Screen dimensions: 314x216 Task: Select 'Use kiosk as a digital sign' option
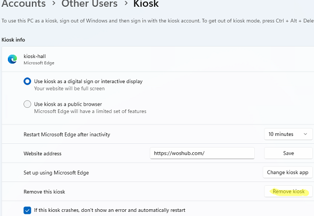tap(27, 82)
